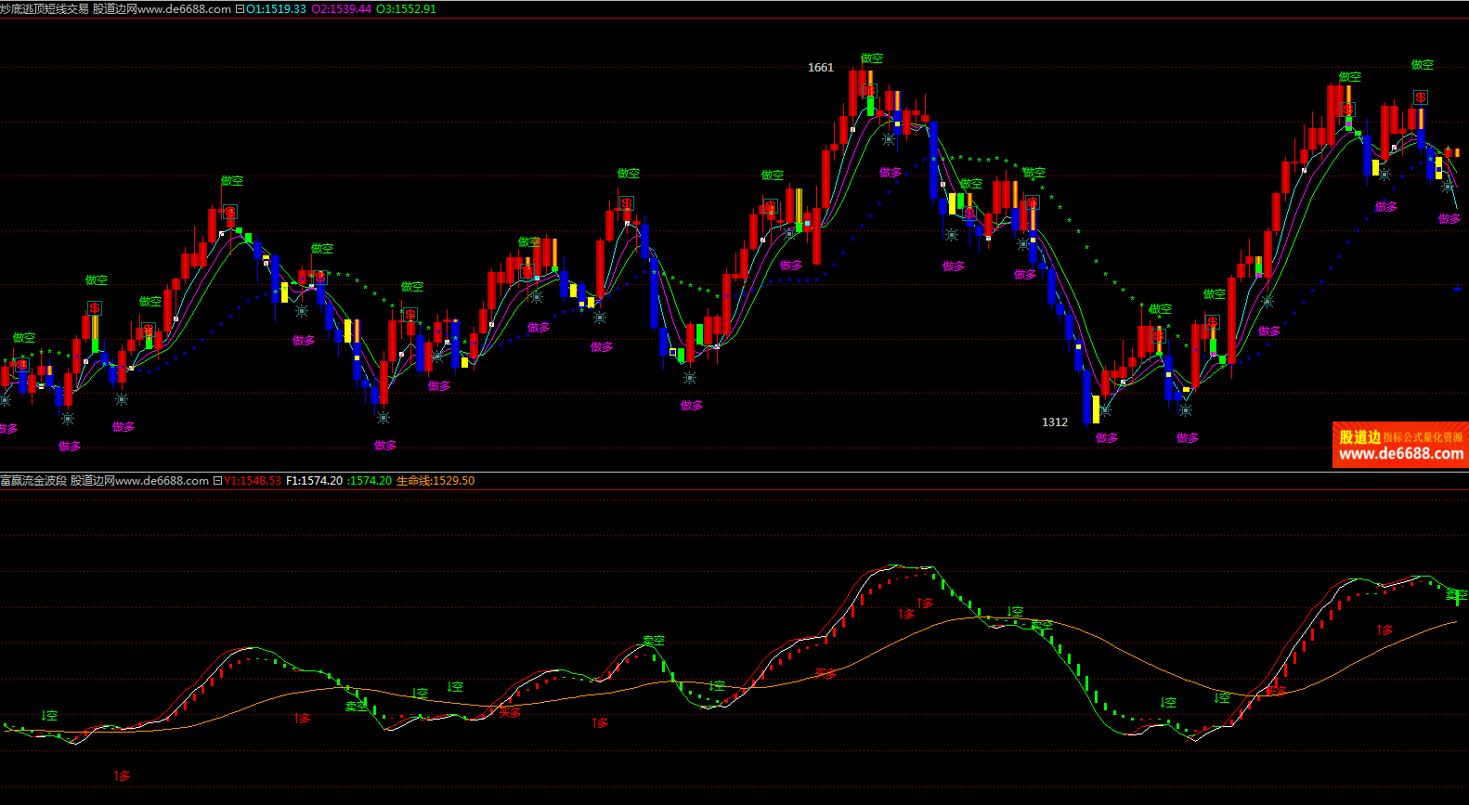
Task: Click the rightmost star marker on the price chart
Action: (1448, 187)
